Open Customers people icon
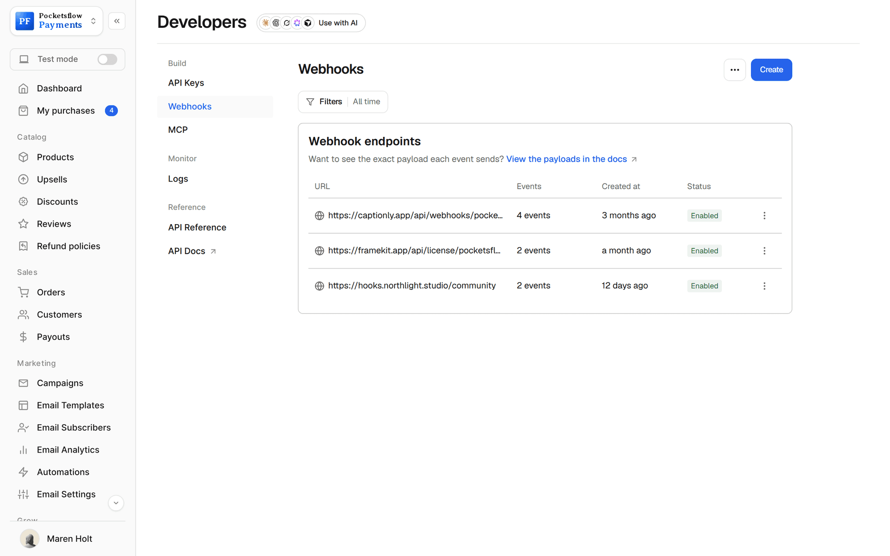 point(23,314)
